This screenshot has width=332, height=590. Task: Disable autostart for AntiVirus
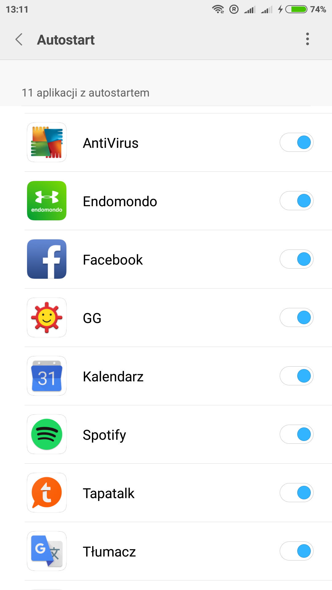pos(296,142)
